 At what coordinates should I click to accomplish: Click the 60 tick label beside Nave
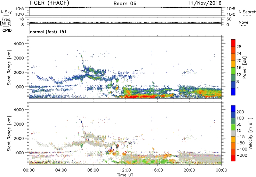(229, 19)
